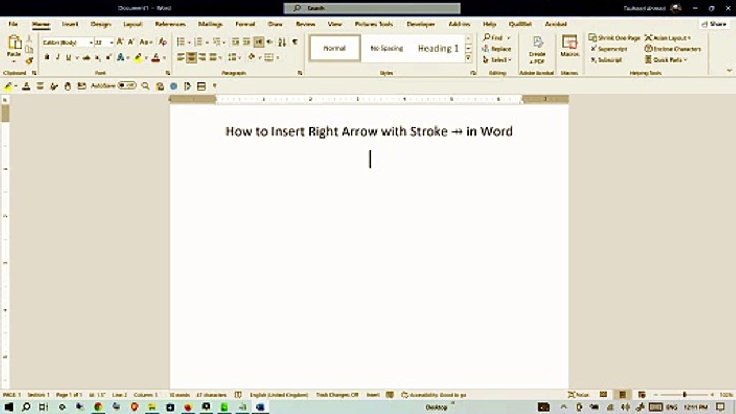The width and height of the screenshot is (736, 414).
Task: Click the zoom slider in status bar
Action: coord(684,395)
